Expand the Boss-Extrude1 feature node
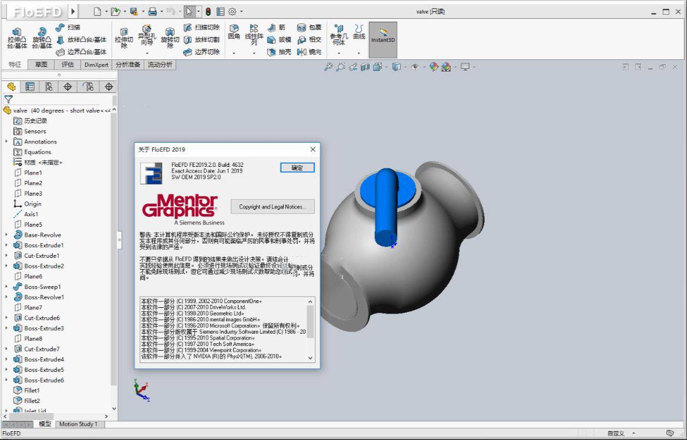Screen dimensions: 687x440 click(6, 245)
